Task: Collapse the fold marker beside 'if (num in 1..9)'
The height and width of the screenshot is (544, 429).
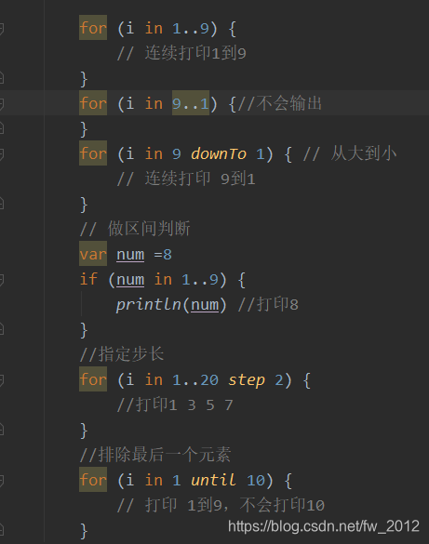Action: (1, 279)
